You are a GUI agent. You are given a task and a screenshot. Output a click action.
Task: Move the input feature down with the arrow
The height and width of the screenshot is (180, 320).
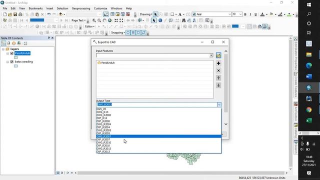[218, 85]
